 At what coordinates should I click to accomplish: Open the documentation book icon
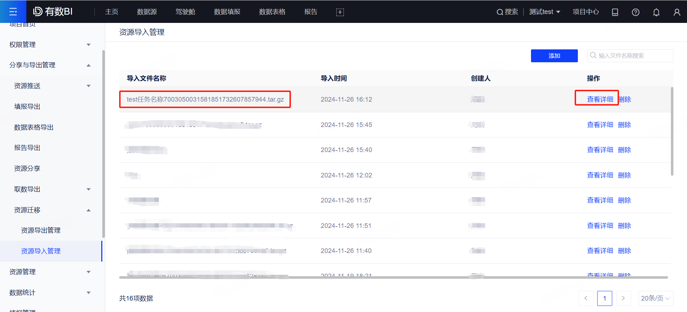[x=615, y=12]
